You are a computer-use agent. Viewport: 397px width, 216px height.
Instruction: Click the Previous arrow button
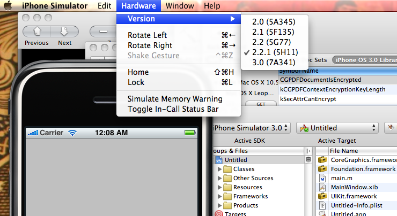pos(37,32)
